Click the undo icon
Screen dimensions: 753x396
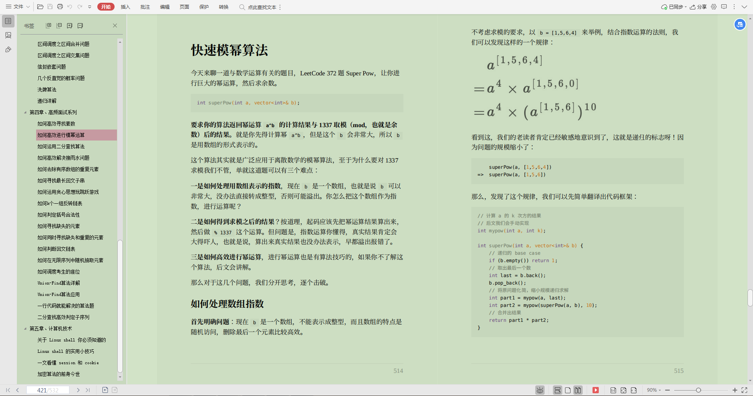pyautogui.click(x=70, y=7)
